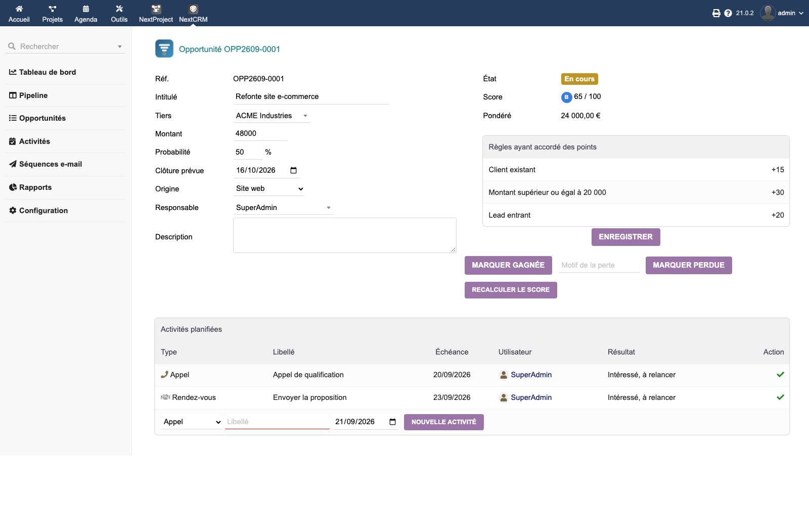Open the NextProject module icon
Viewport: 809px width, 505px height.
tap(156, 9)
